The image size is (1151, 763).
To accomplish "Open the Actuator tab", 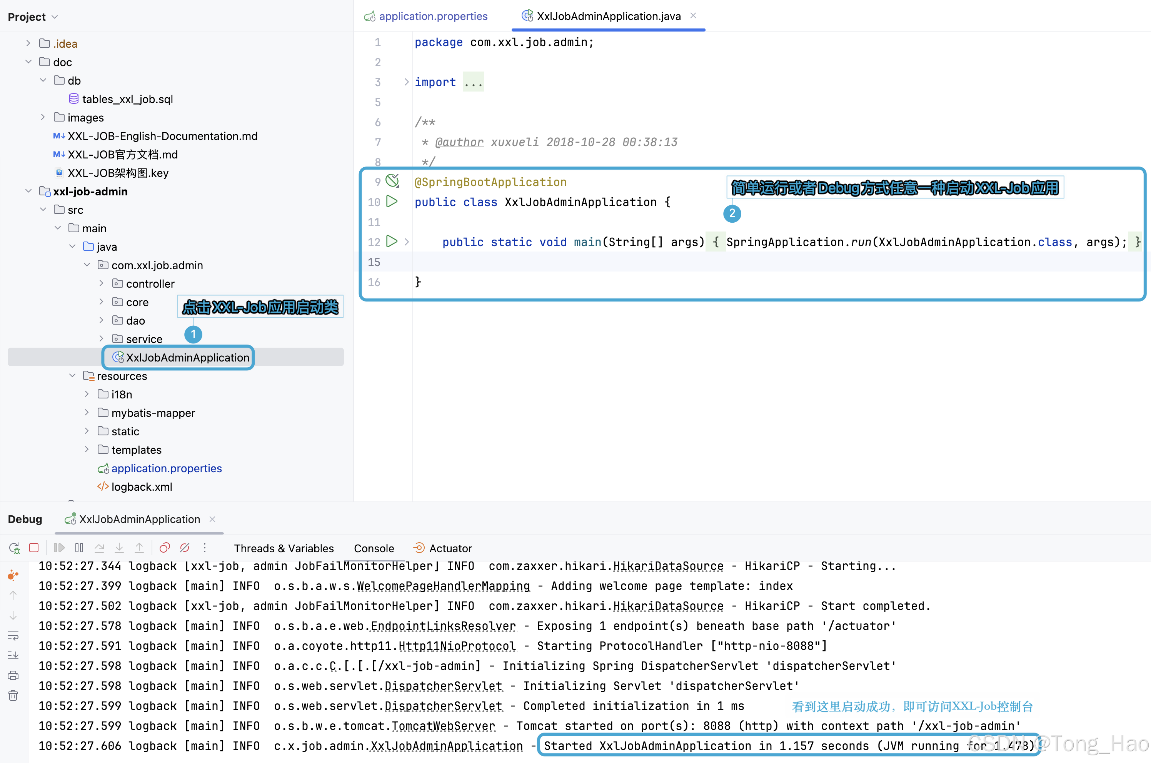I will tap(450, 548).
